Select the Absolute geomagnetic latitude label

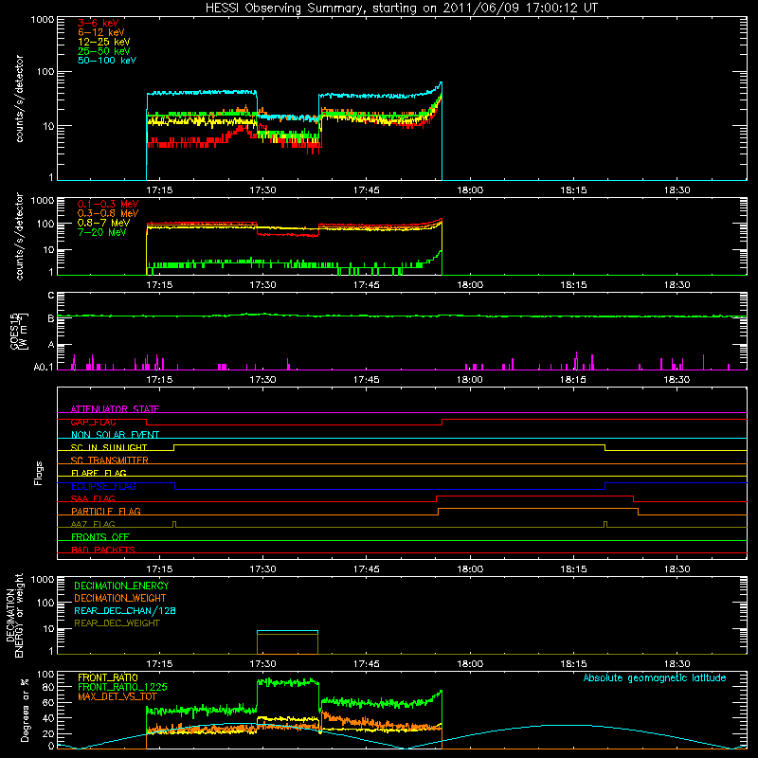click(655, 677)
